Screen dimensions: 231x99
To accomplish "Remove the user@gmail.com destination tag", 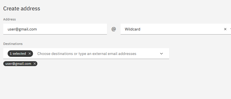I will point(35,64).
